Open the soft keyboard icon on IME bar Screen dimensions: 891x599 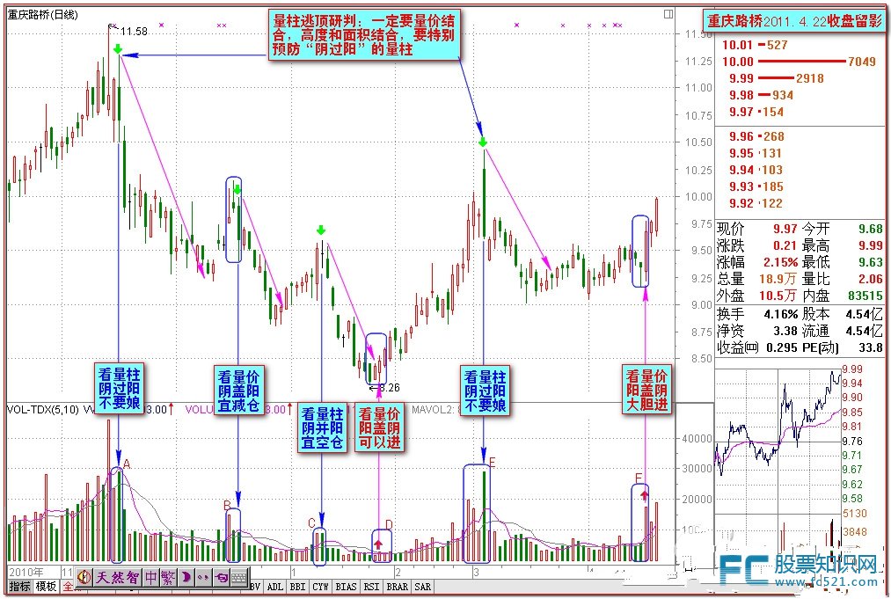(x=239, y=577)
